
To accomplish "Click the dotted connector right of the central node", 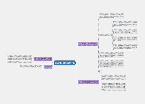I will [x=77, y=63].
